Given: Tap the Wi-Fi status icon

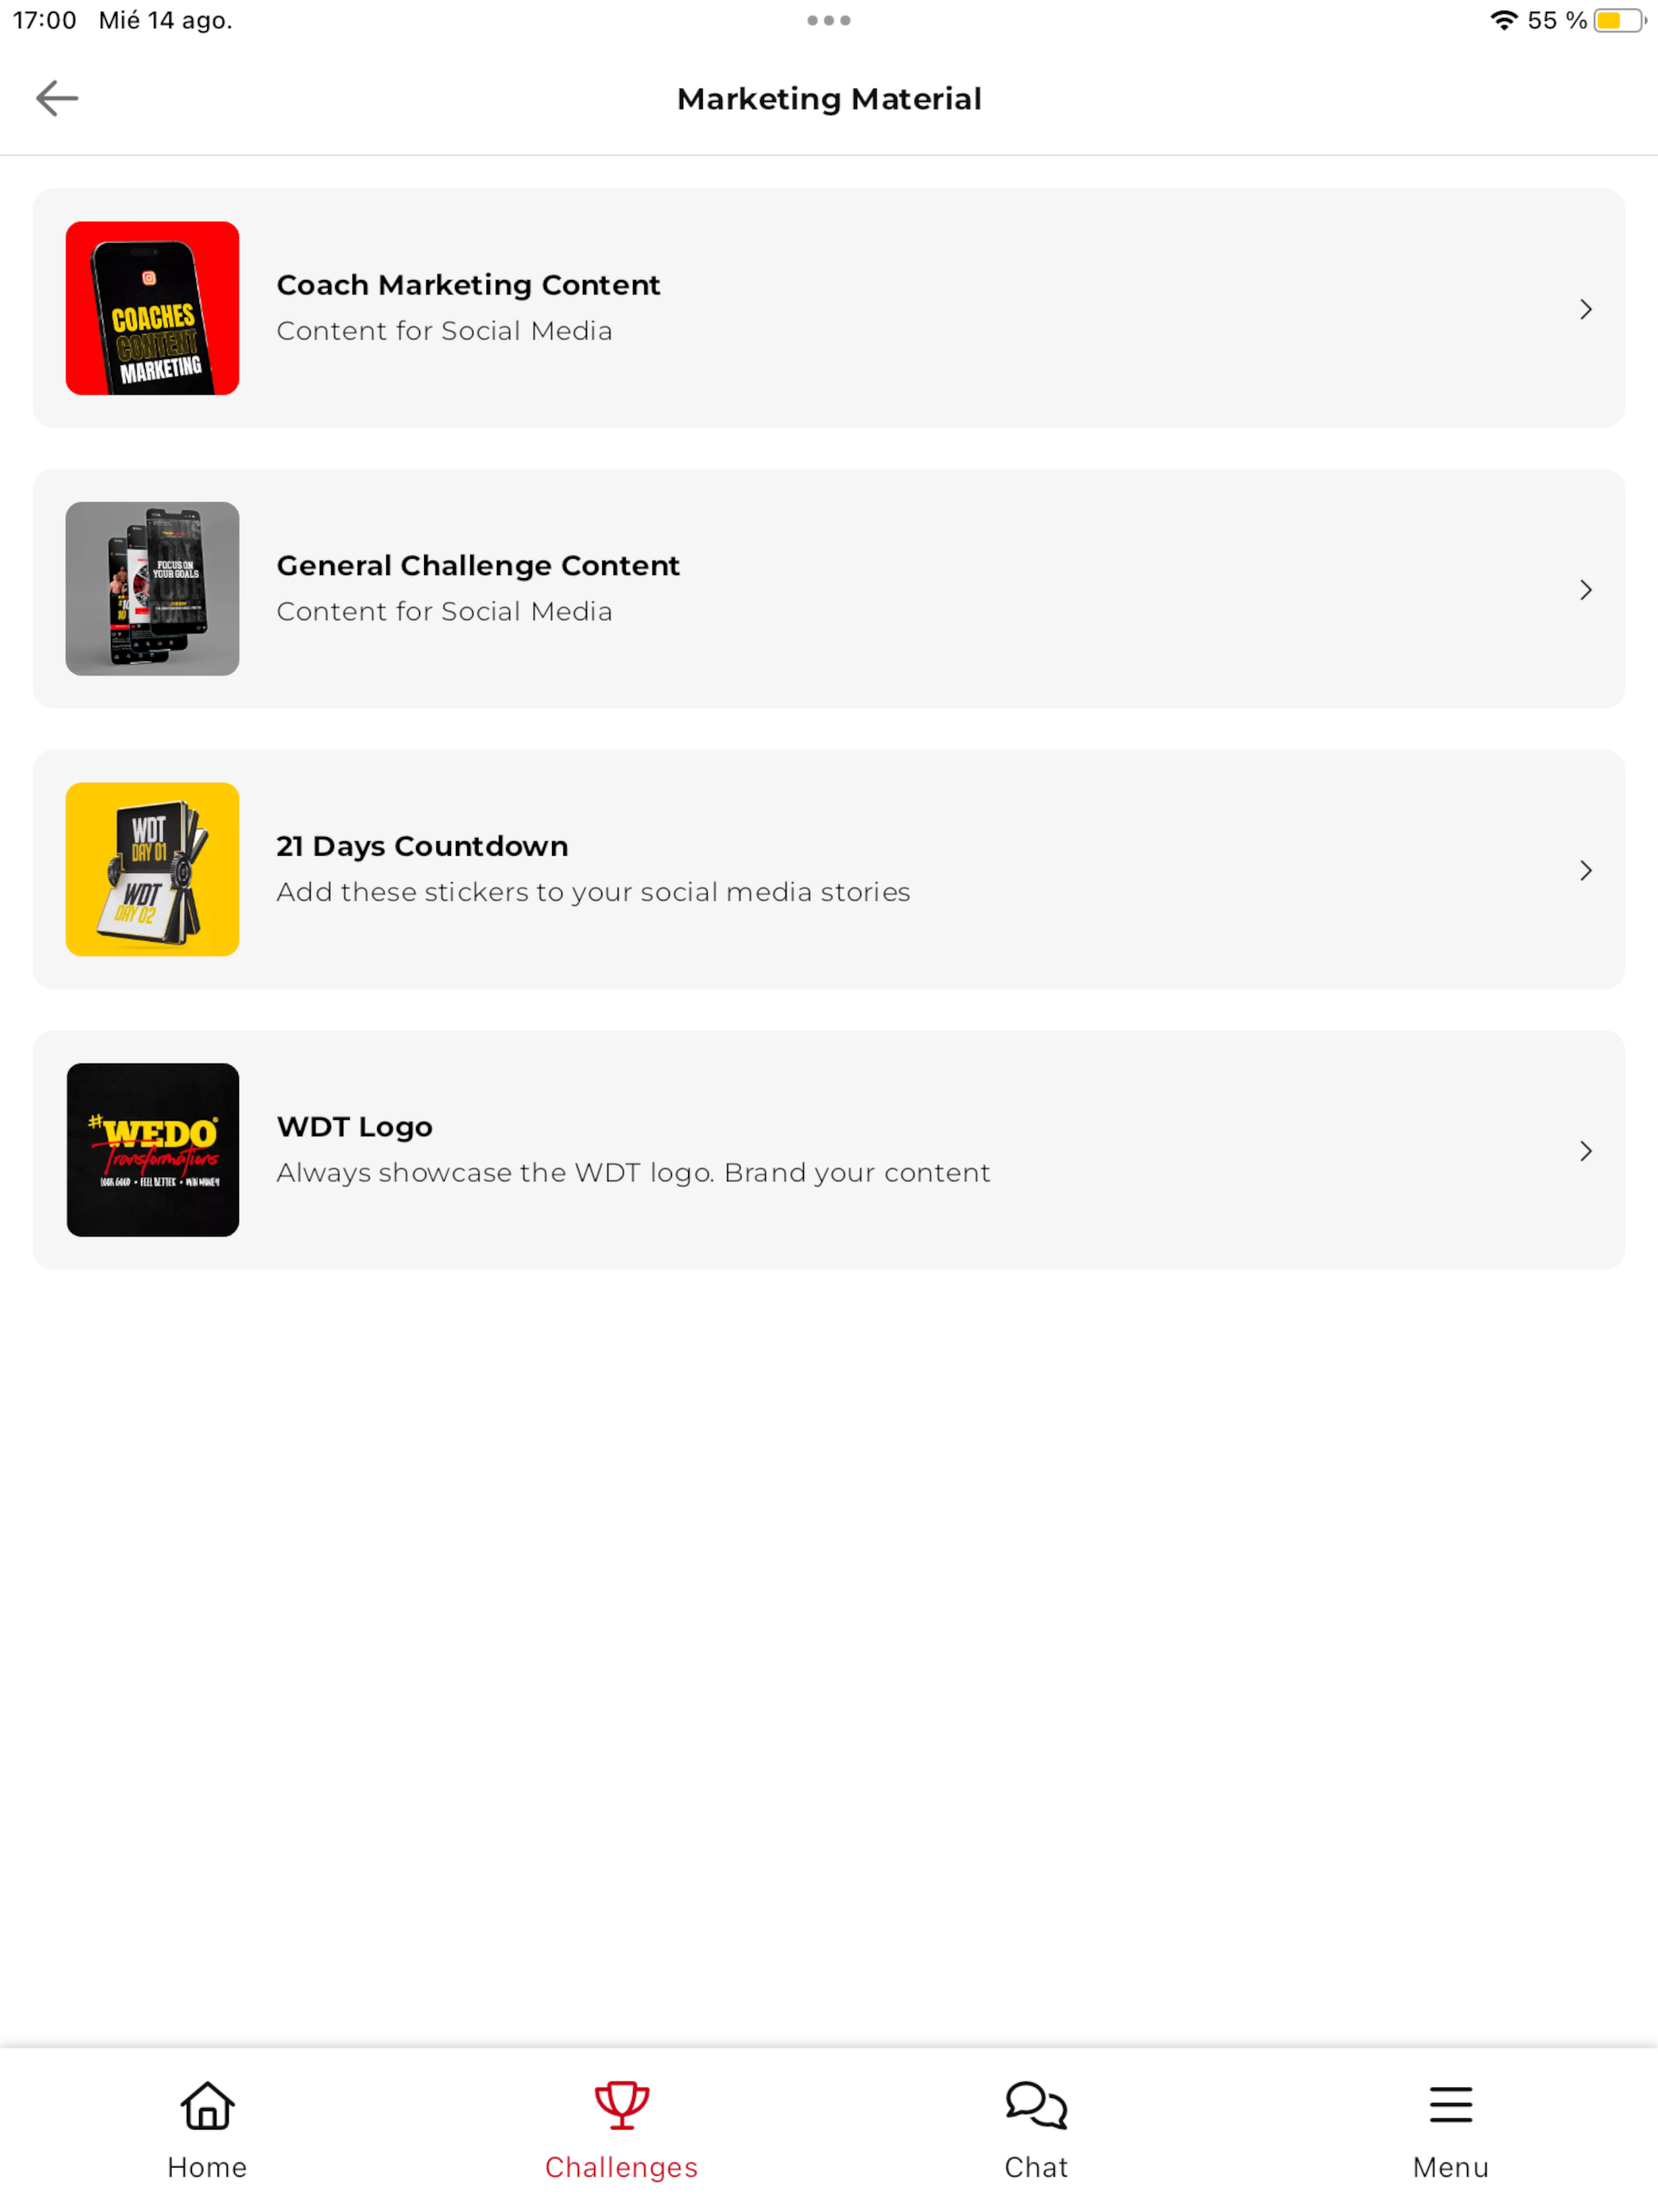Looking at the screenshot, I should point(1503,20).
